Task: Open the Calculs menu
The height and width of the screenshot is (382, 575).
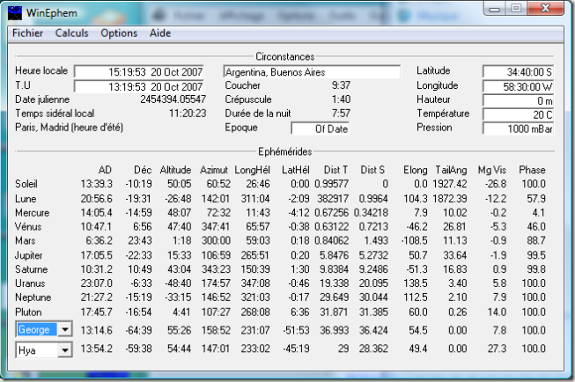Action: [72, 33]
